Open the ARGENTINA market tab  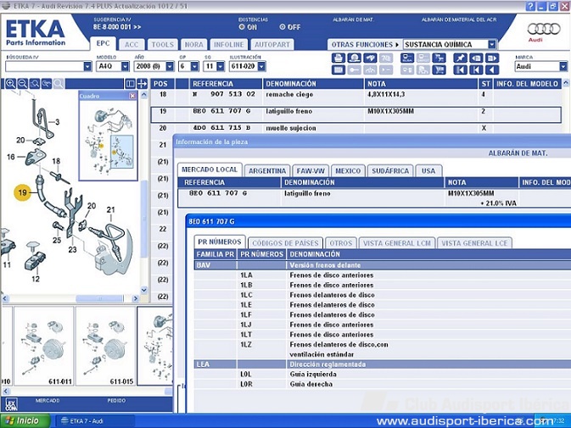coord(267,170)
